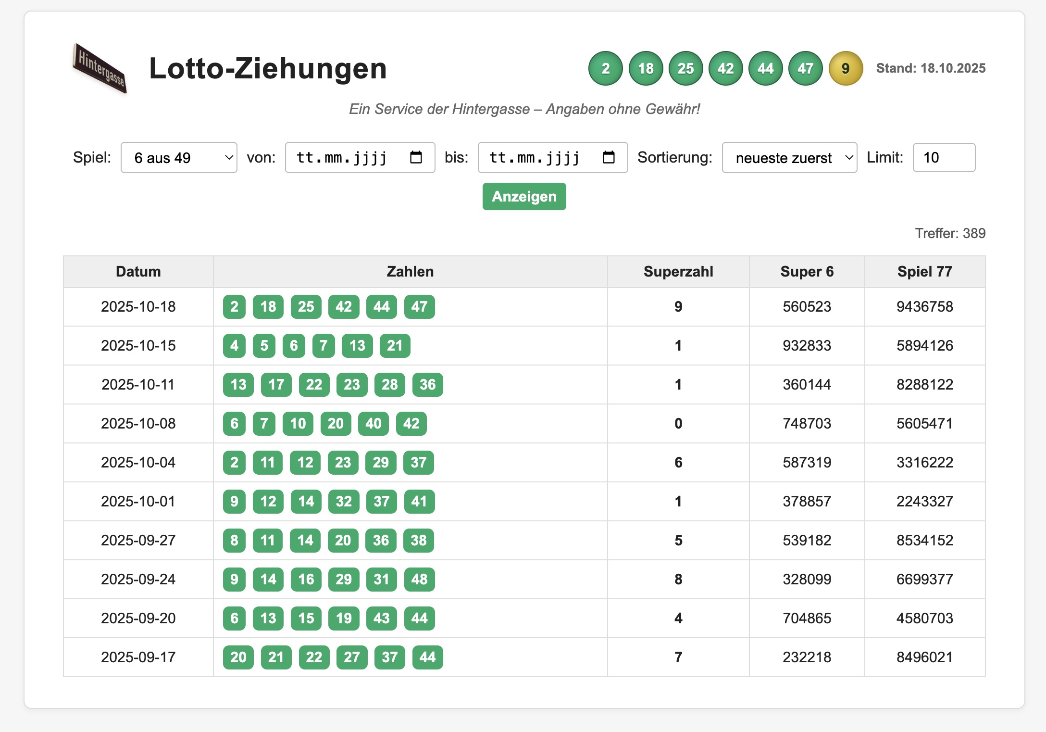
Task: Click number badge 20 in 2025-09-17 row
Action: [x=238, y=657]
